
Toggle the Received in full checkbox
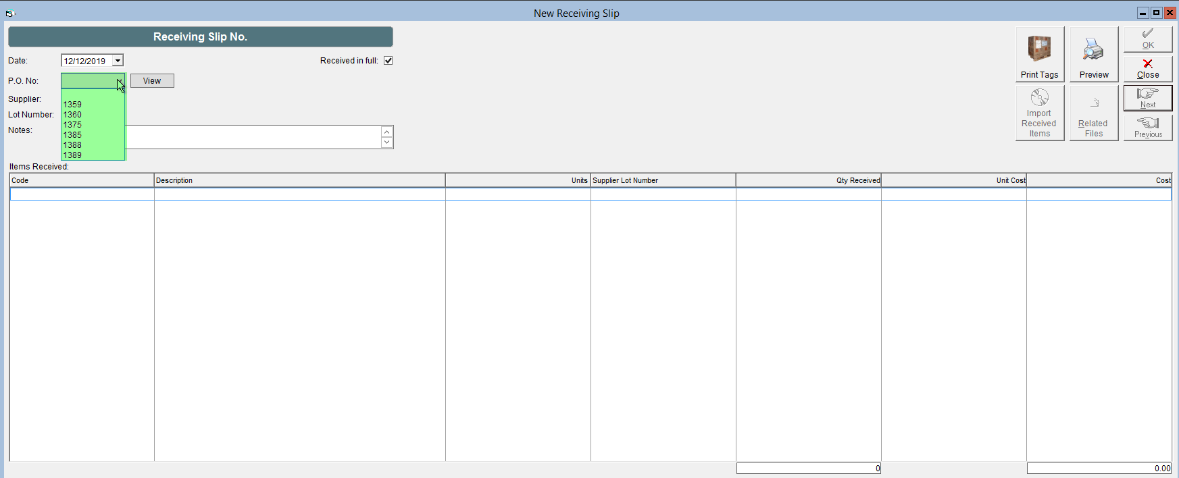click(388, 61)
